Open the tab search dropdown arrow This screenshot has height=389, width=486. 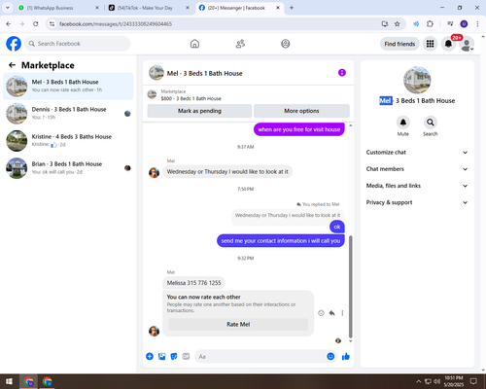[x=7, y=8]
